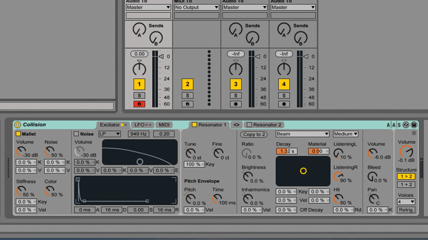Click the resonator link icon between tabs
Viewport: 428px width, 240px height.
click(236, 125)
